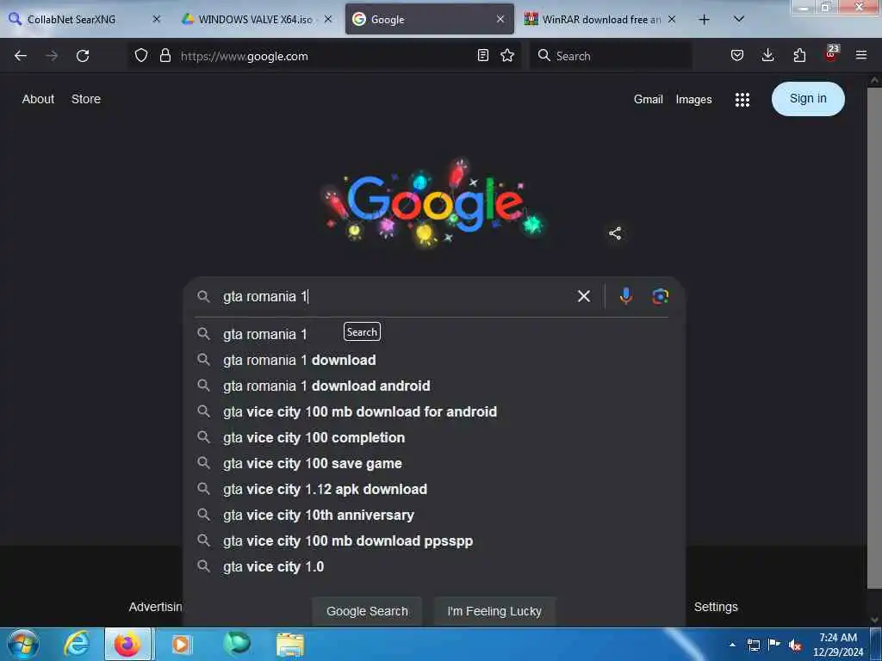Share the Google doodle
Image resolution: width=882 pixels, height=661 pixels.
(615, 233)
